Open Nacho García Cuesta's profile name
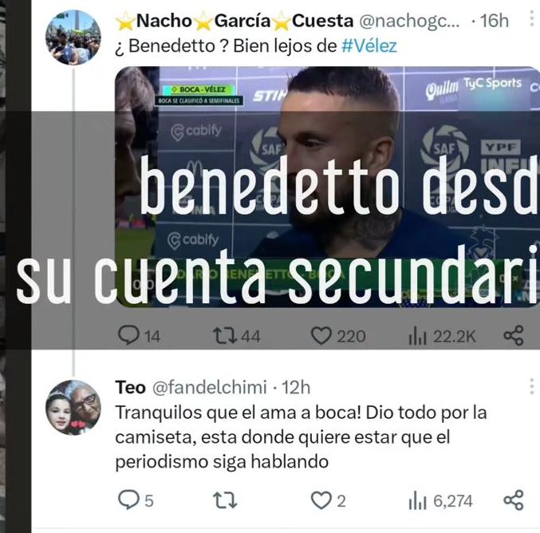 (x=235, y=21)
